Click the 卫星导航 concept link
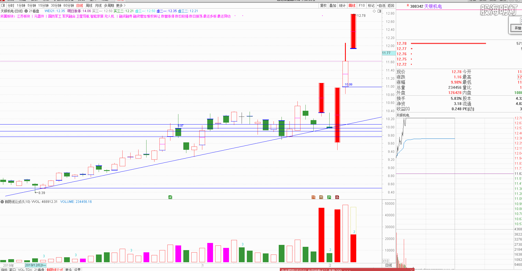522x271 pixels. point(83,16)
